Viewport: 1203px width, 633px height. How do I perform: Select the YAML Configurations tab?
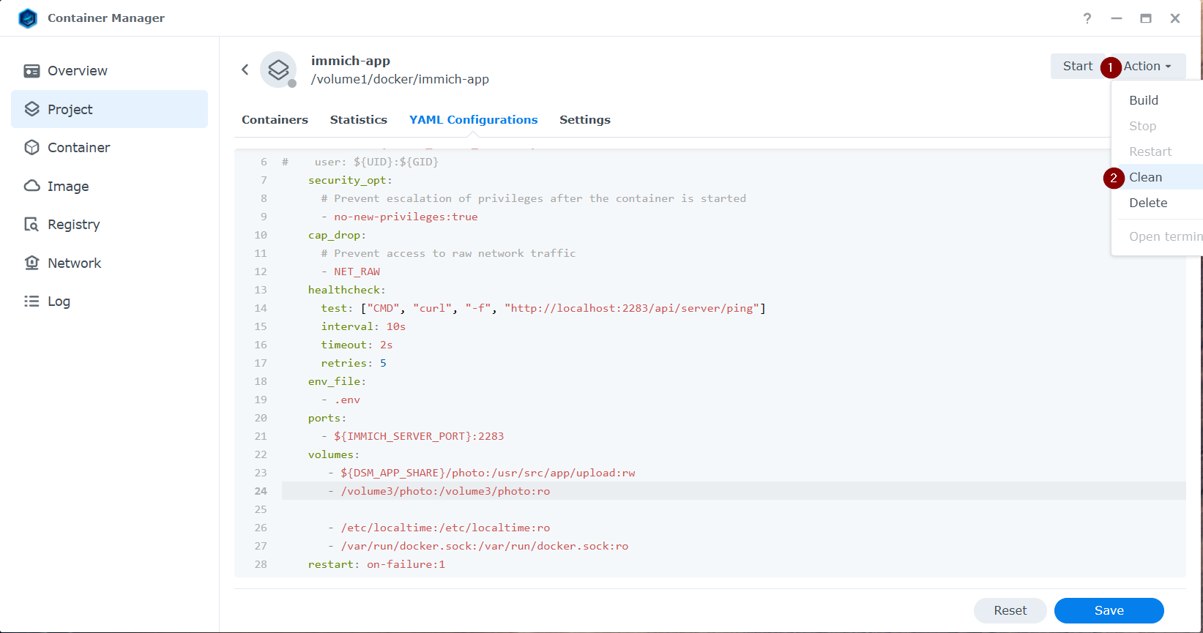pos(473,119)
